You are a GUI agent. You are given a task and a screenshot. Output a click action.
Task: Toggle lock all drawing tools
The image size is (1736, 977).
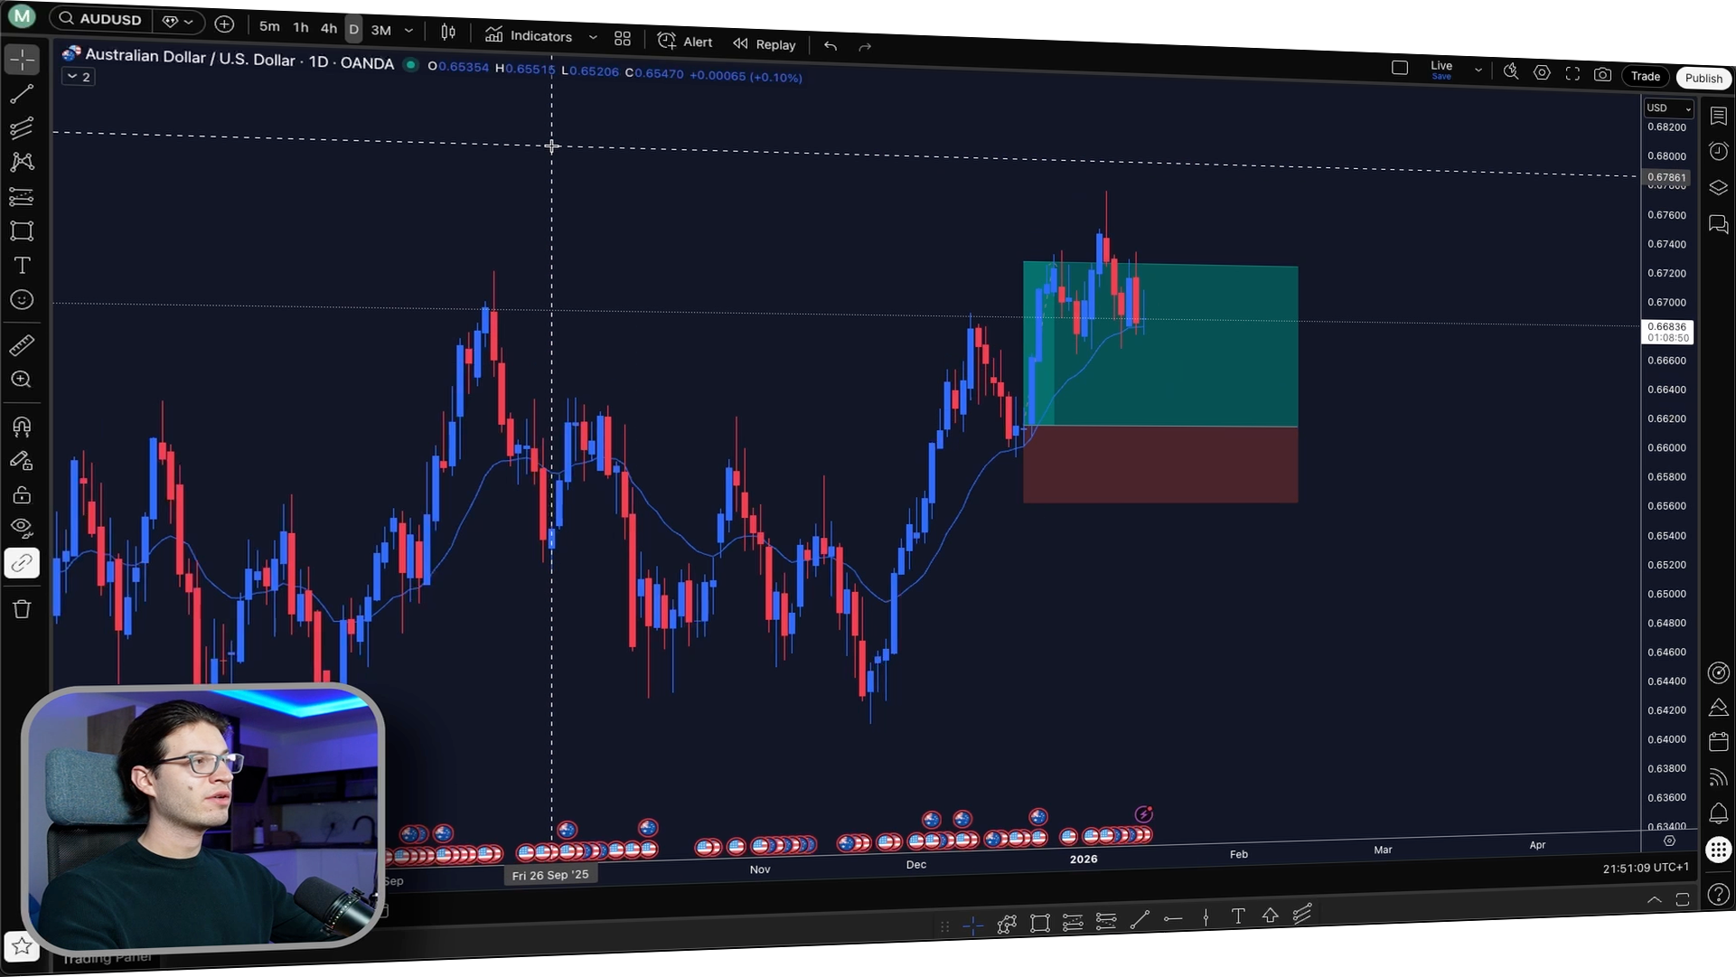point(22,495)
